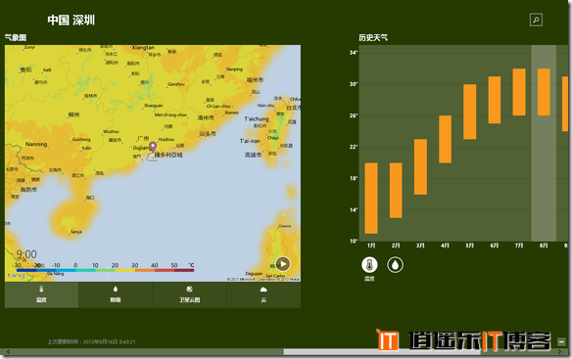Switch to the 降雨 rainfall map tab
The image size is (572, 359).
116,294
